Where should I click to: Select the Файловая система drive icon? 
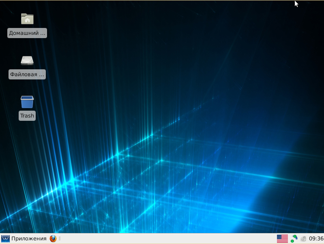27,61
